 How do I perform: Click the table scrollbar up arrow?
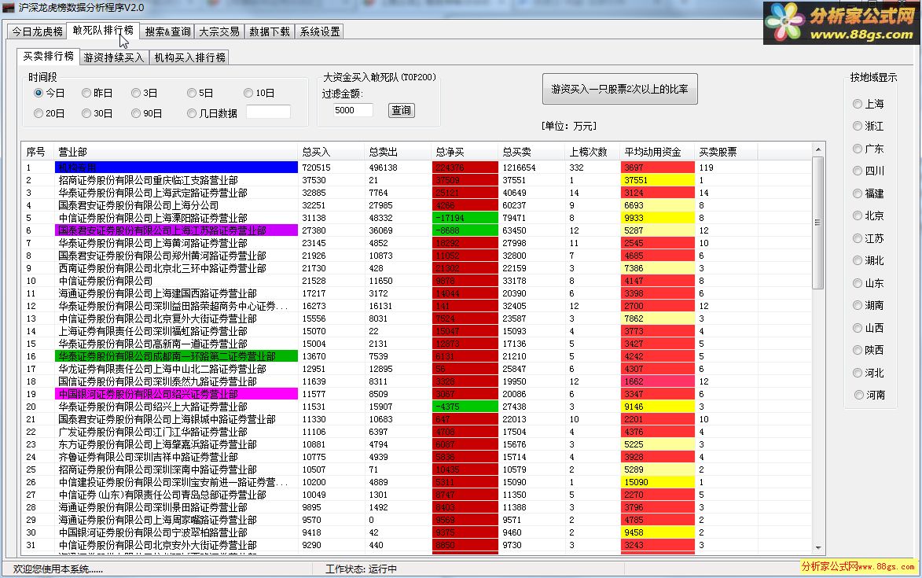click(x=818, y=150)
